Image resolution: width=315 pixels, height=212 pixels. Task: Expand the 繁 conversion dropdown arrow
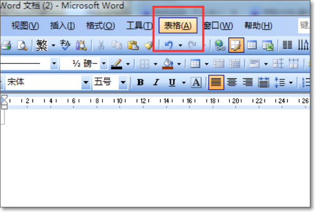pos(53,45)
